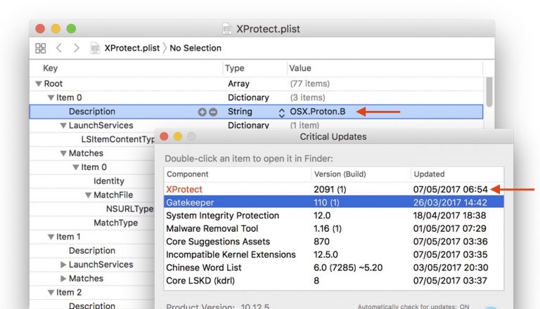Add a row with the plus button
The height and width of the screenshot is (309, 540).
pyautogui.click(x=202, y=112)
